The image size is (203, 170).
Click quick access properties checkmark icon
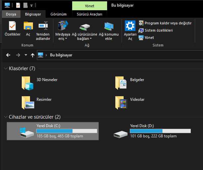[x=18, y=5]
